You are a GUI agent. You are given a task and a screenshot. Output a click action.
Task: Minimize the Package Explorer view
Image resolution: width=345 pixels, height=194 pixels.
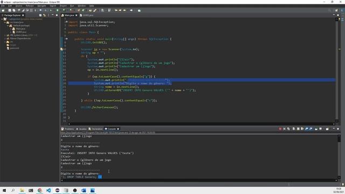(x=53, y=15)
